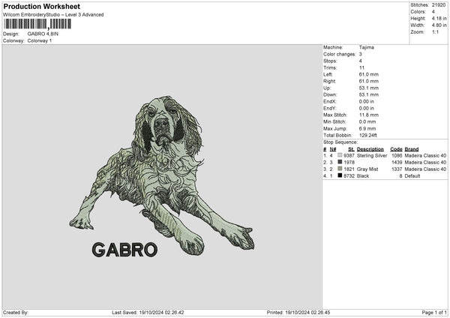
Task: Select the 'Up:' measurement label
Action: 327,88
